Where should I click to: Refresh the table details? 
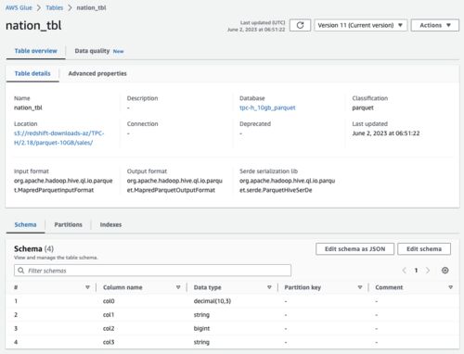coord(300,25)
